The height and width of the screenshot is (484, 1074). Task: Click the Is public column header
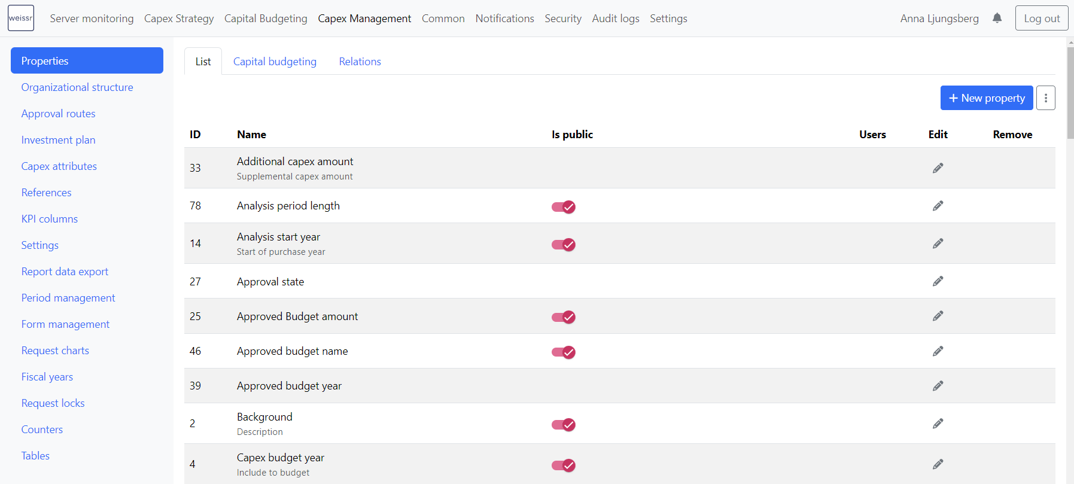pos(572,135)
